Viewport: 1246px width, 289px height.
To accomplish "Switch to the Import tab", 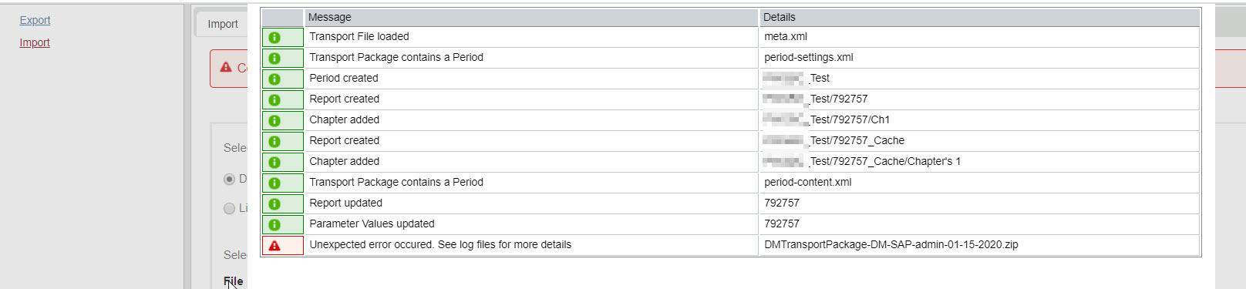I will click(222, 24).
